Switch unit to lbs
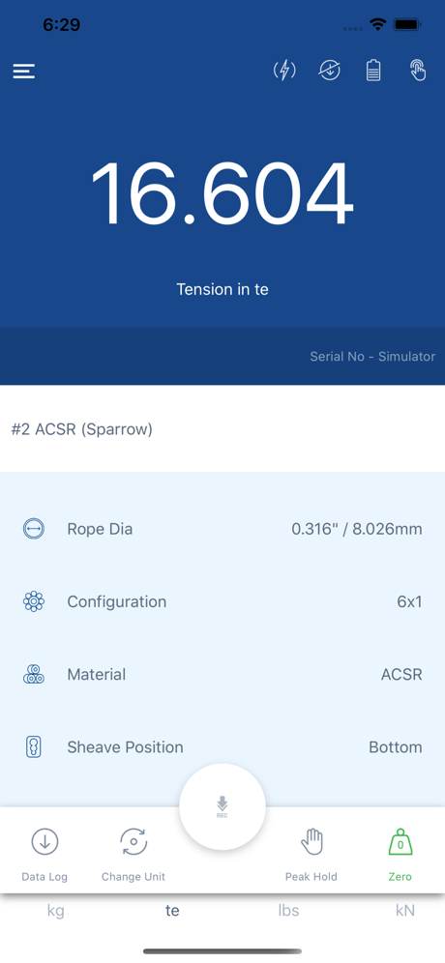445x963 pixels. (288, 910)
